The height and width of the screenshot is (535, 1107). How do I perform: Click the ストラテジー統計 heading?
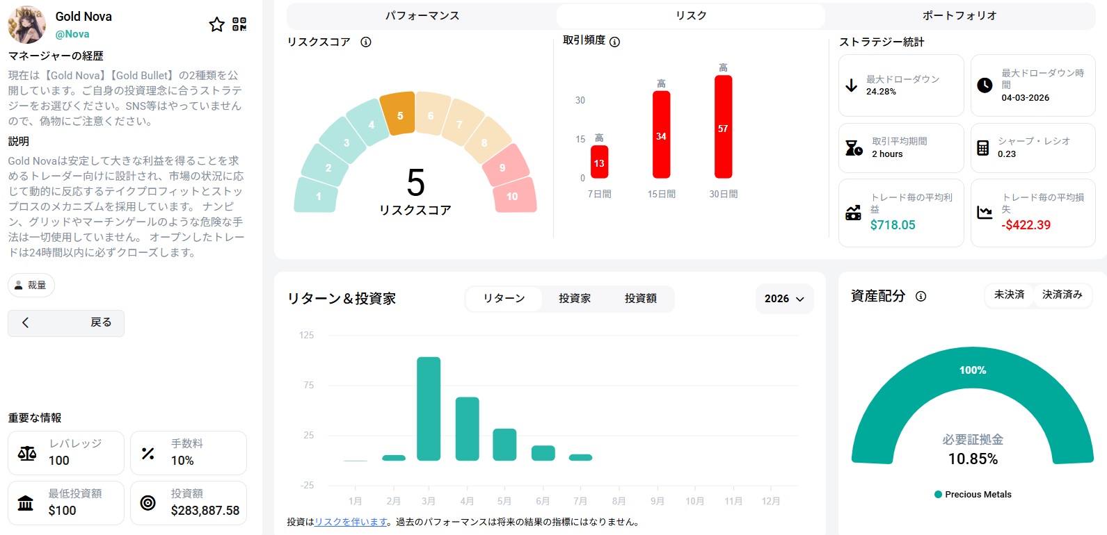click(x=882, y=42)
